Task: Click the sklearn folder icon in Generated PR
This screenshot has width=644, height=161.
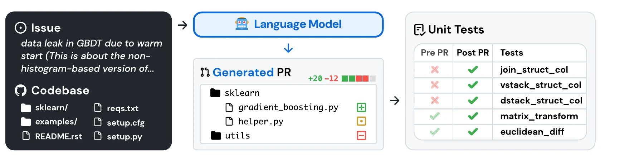Action: pos(215,93)
